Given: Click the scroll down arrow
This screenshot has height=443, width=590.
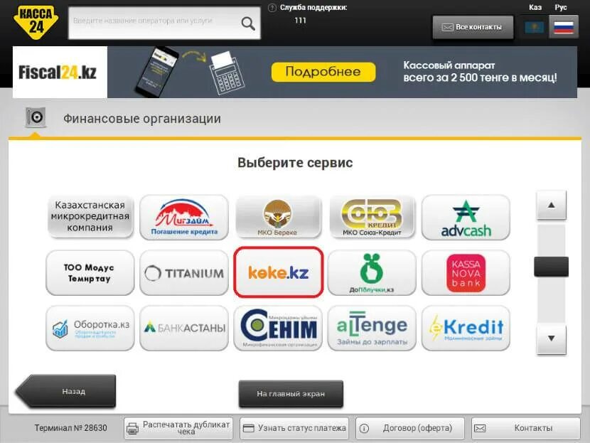Looking at the screenshot, I should pyautogui.click(x=551, y=338).
